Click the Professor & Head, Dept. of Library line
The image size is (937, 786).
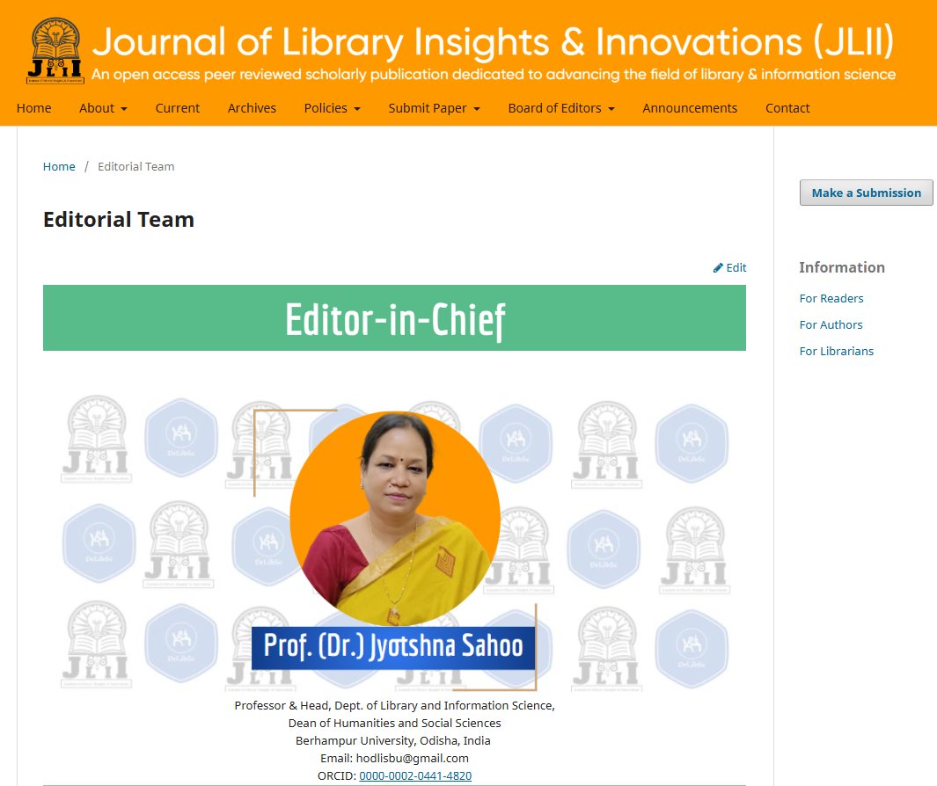(394, 705)
